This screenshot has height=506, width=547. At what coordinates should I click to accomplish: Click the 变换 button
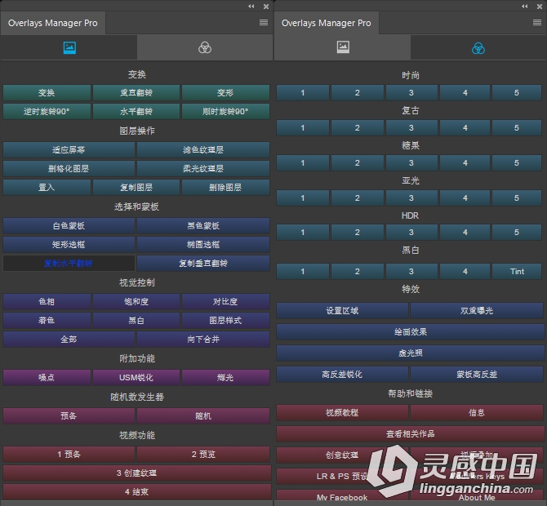(47, 93)
